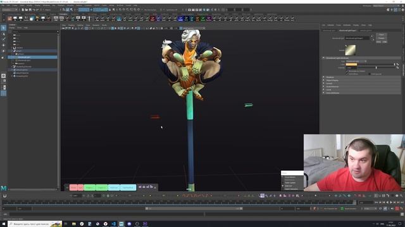This screenshot has width=405, height=227.
Task: Enable Snap to curves icon
Action: tap(124, 9)
